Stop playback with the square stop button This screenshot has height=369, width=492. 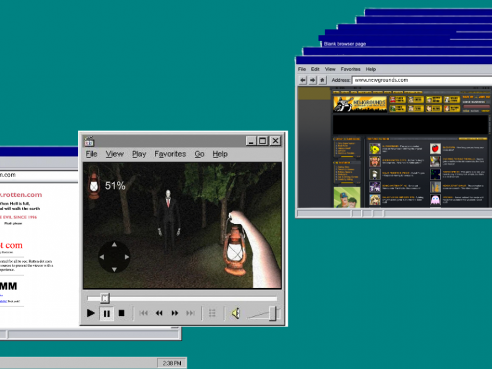click(x=121, y=313)
